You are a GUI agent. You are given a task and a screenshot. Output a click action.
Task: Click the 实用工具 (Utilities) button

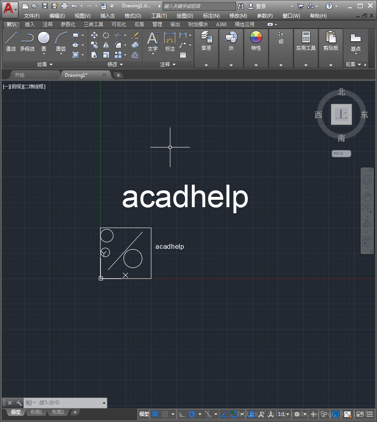[306, 41]
